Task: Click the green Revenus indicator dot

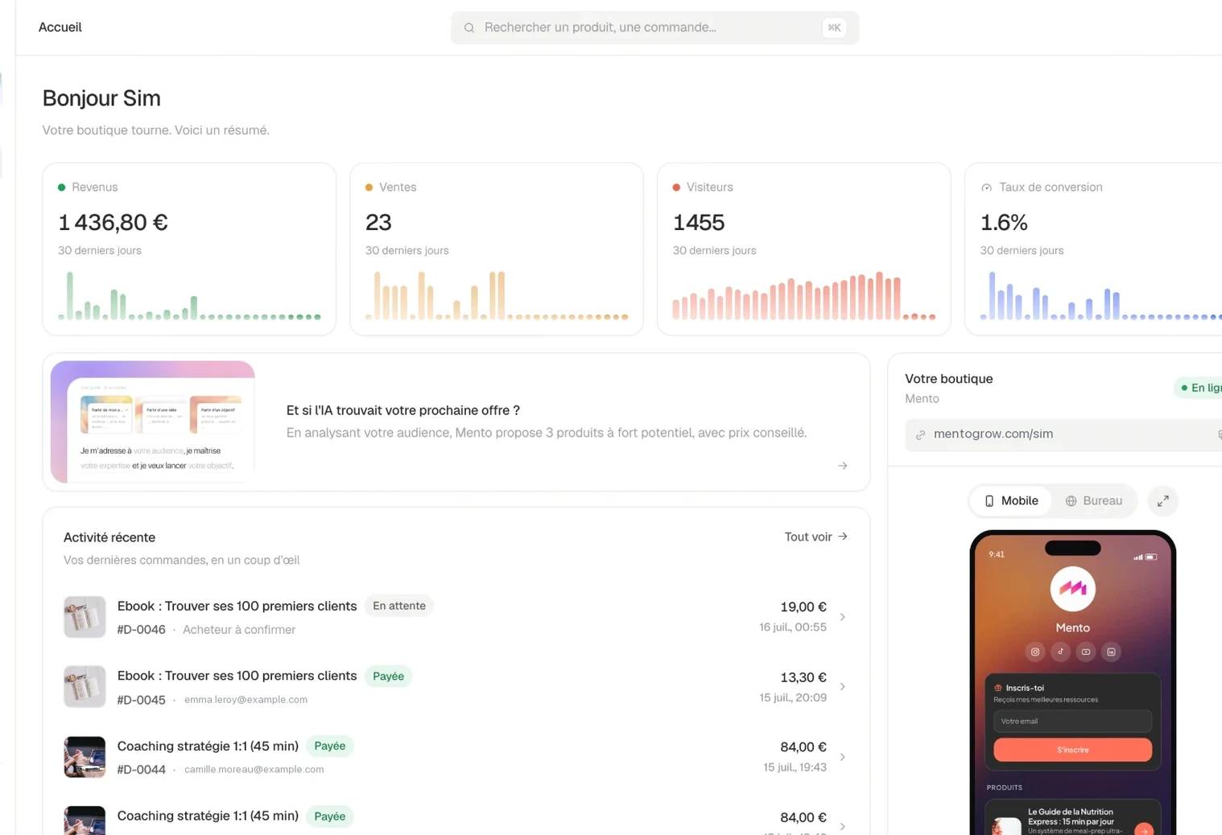Action: point(62,187)
